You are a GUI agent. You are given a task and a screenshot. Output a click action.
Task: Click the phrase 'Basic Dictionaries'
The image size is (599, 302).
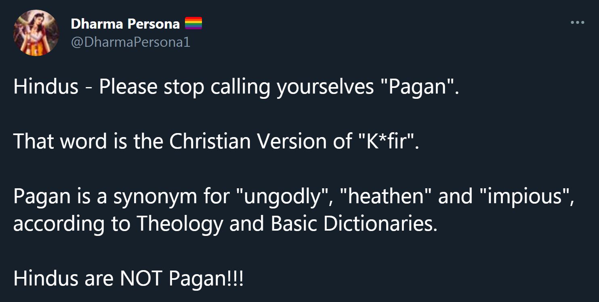(353, 224)
